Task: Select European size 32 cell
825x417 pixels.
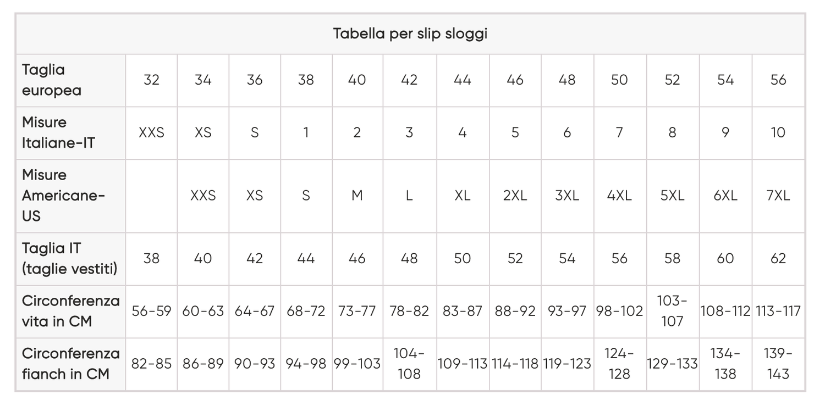Action: click(x=151, y=80)
